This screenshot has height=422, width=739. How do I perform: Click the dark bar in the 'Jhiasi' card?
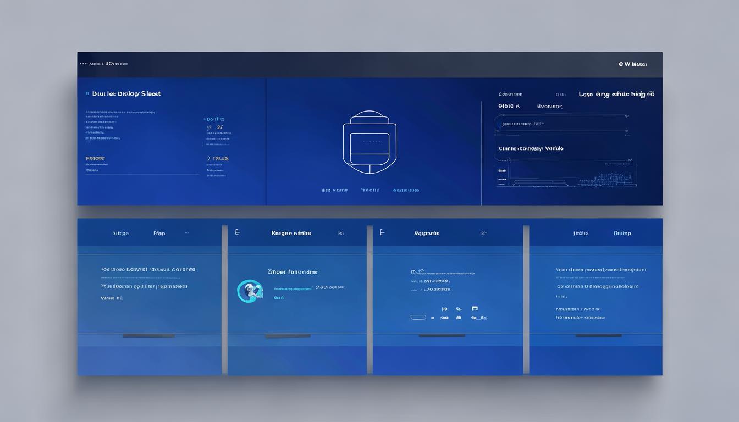(x=598, y=336)
